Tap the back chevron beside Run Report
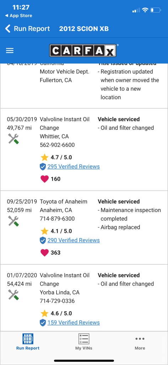Screen dimensions: 168x365 (x=8, y=29)
